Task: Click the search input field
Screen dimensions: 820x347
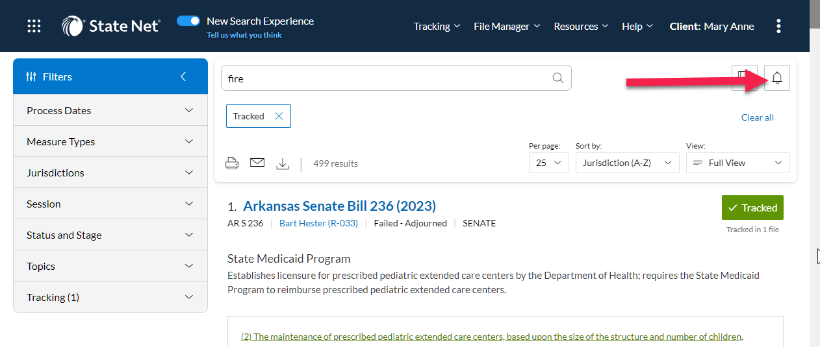Action: (387, 78)
